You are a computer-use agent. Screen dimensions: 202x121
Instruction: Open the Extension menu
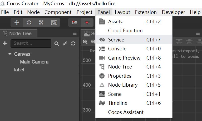[x=146, y=12]
